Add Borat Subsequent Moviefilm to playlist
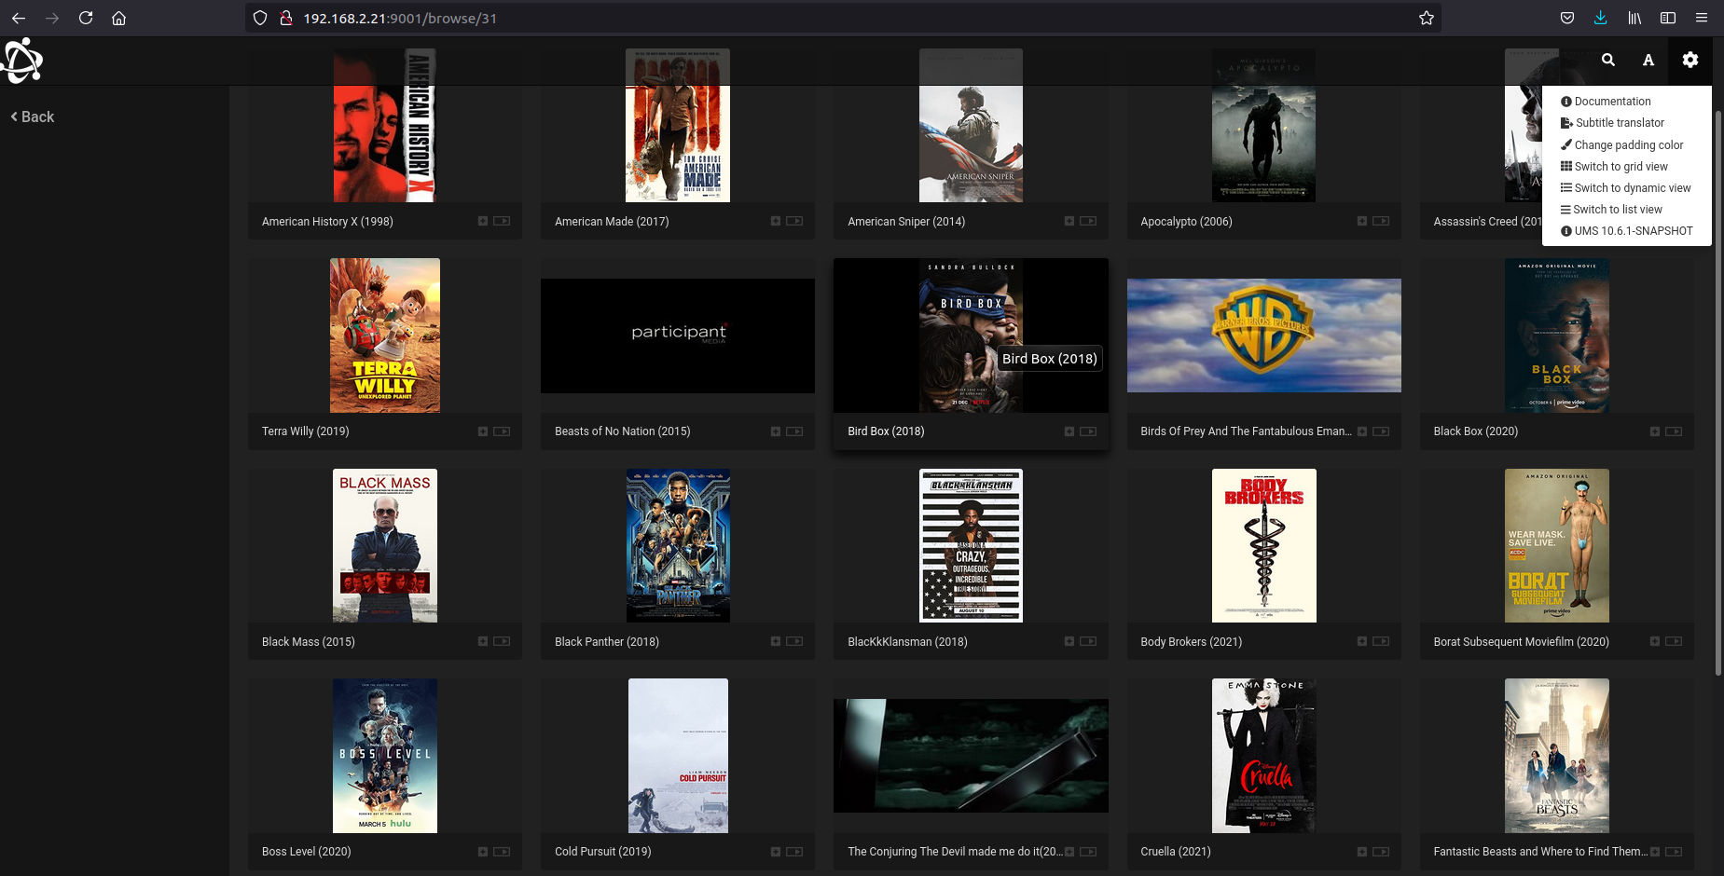 (x=1655, y=641)
